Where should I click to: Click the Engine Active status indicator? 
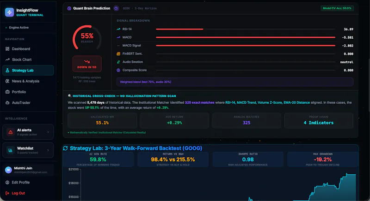tap(17, 28)
